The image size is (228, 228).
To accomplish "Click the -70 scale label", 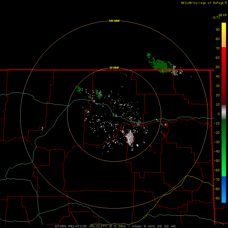I will pyautogui.click(x=217, y=180).
